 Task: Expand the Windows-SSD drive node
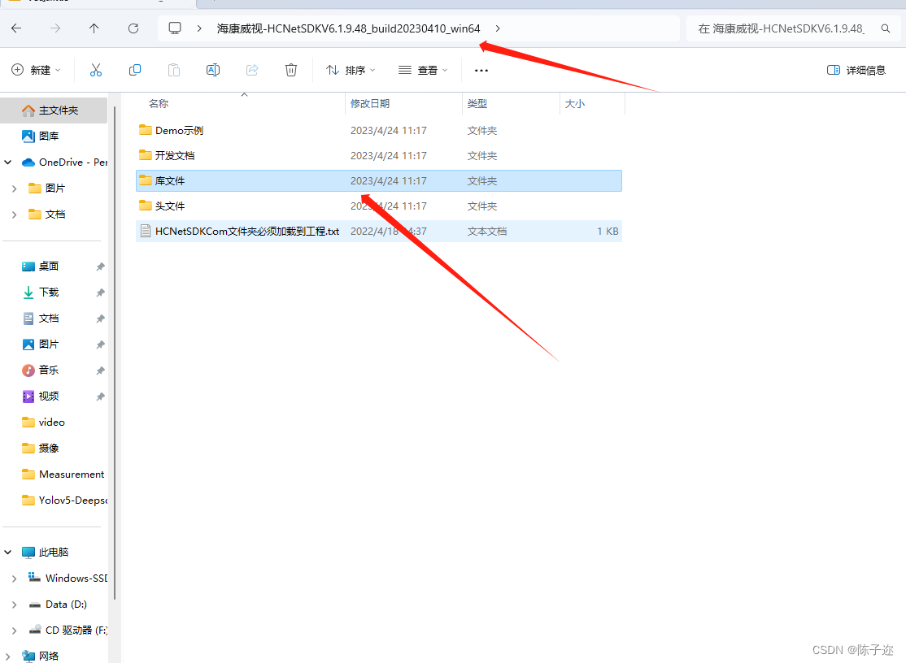(15, 578)
